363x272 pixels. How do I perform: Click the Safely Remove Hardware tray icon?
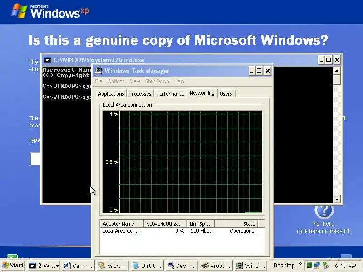coord(325,266)
